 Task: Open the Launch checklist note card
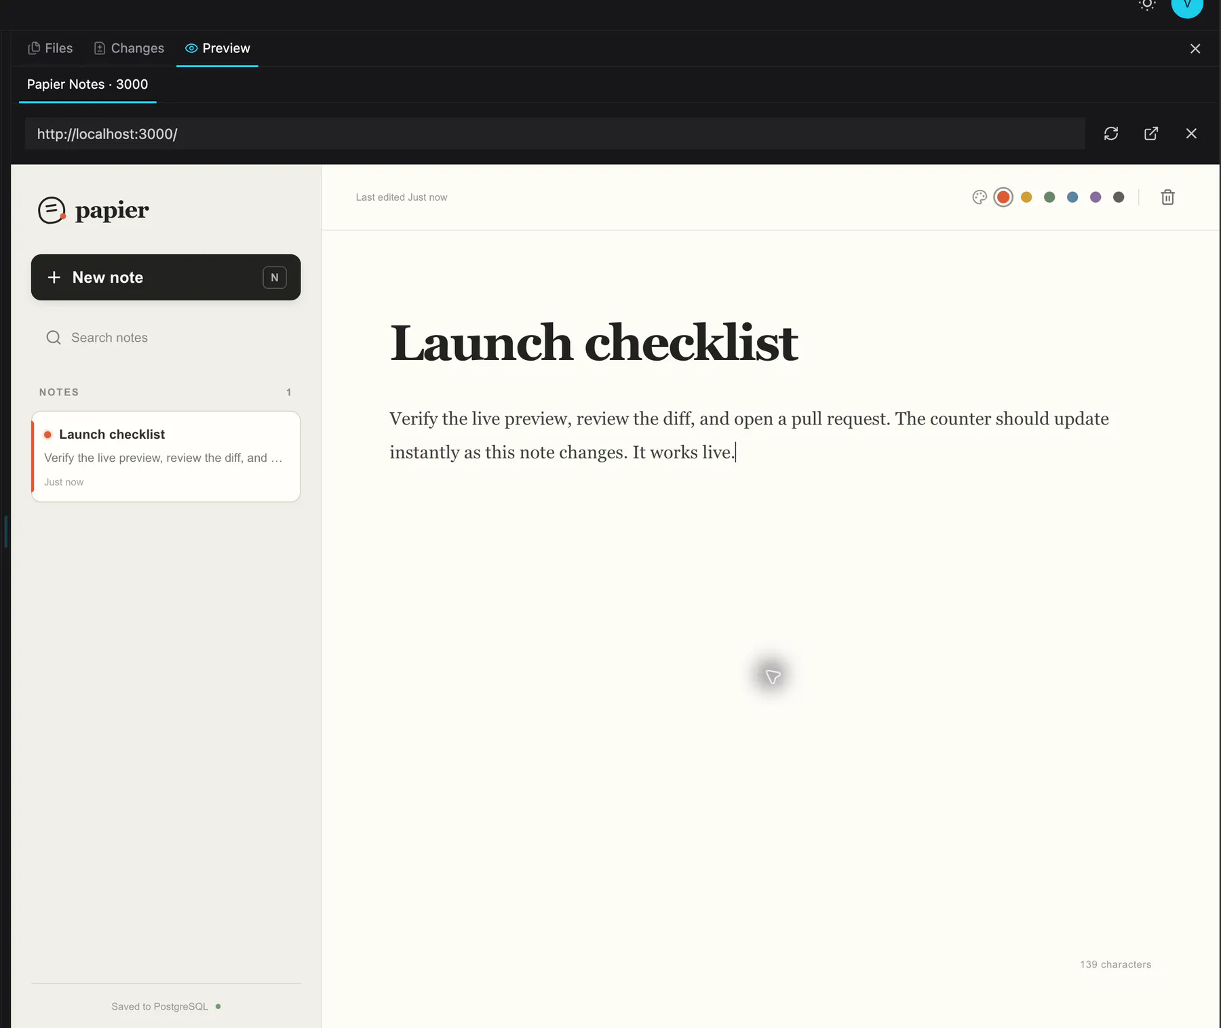point(166,456)
